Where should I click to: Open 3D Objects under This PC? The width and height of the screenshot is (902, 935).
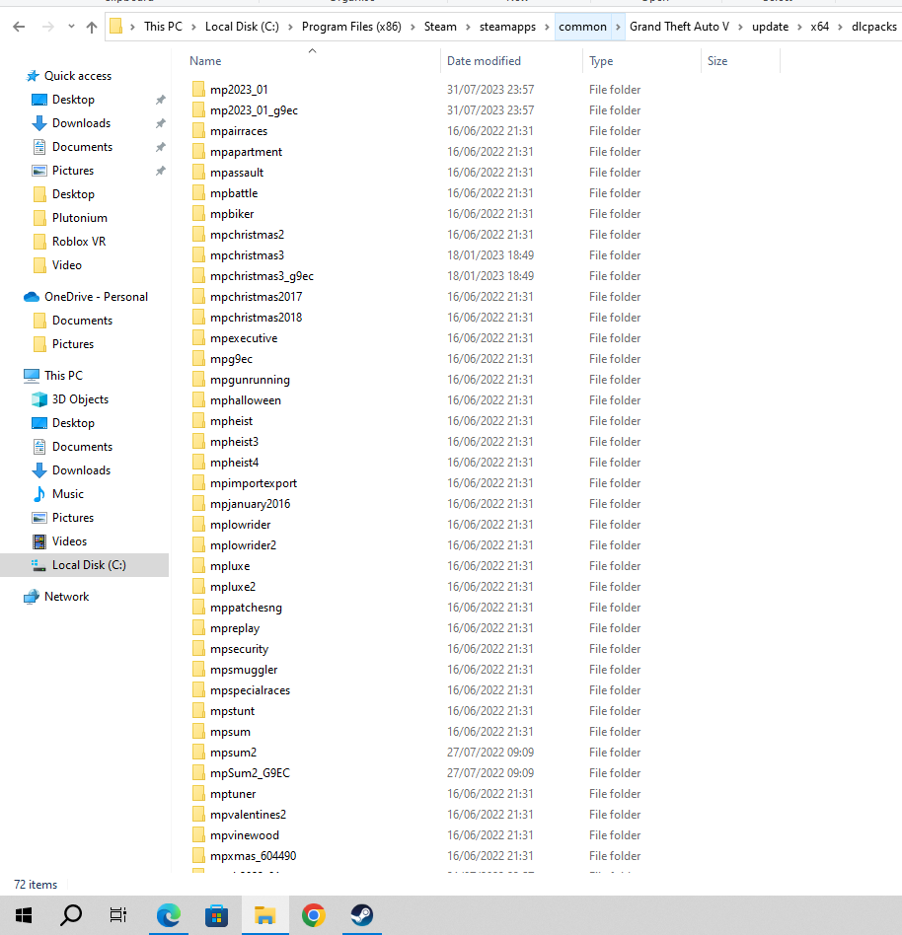point(80,399)
